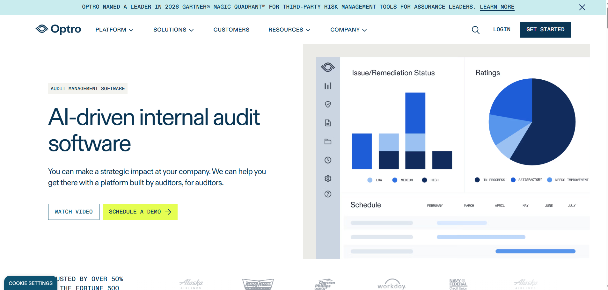Click the IN PROGRESS legend marker

coord(477,180)
